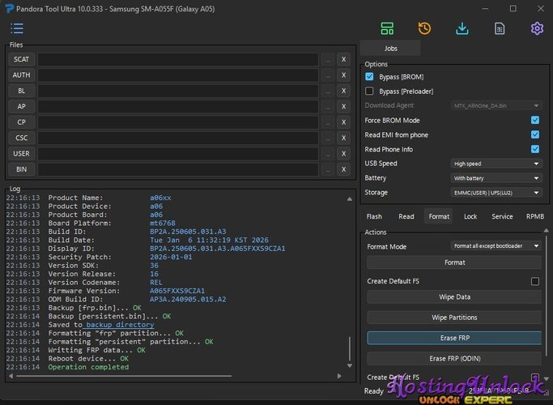553x405 pixels.
Task: Browse for AP file with ellipsis button
Action: 328,107
